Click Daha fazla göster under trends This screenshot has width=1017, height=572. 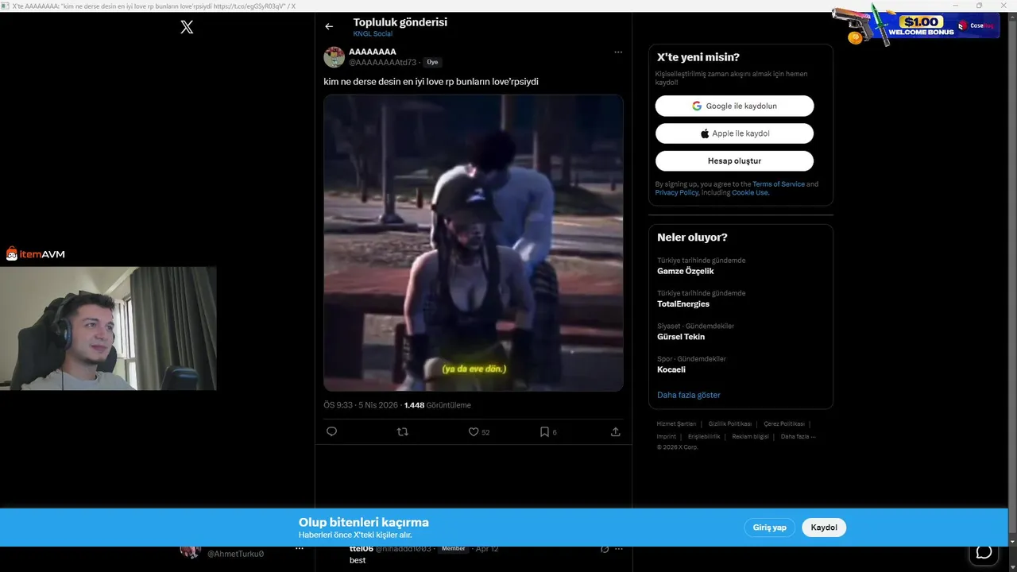pos(689,395)
